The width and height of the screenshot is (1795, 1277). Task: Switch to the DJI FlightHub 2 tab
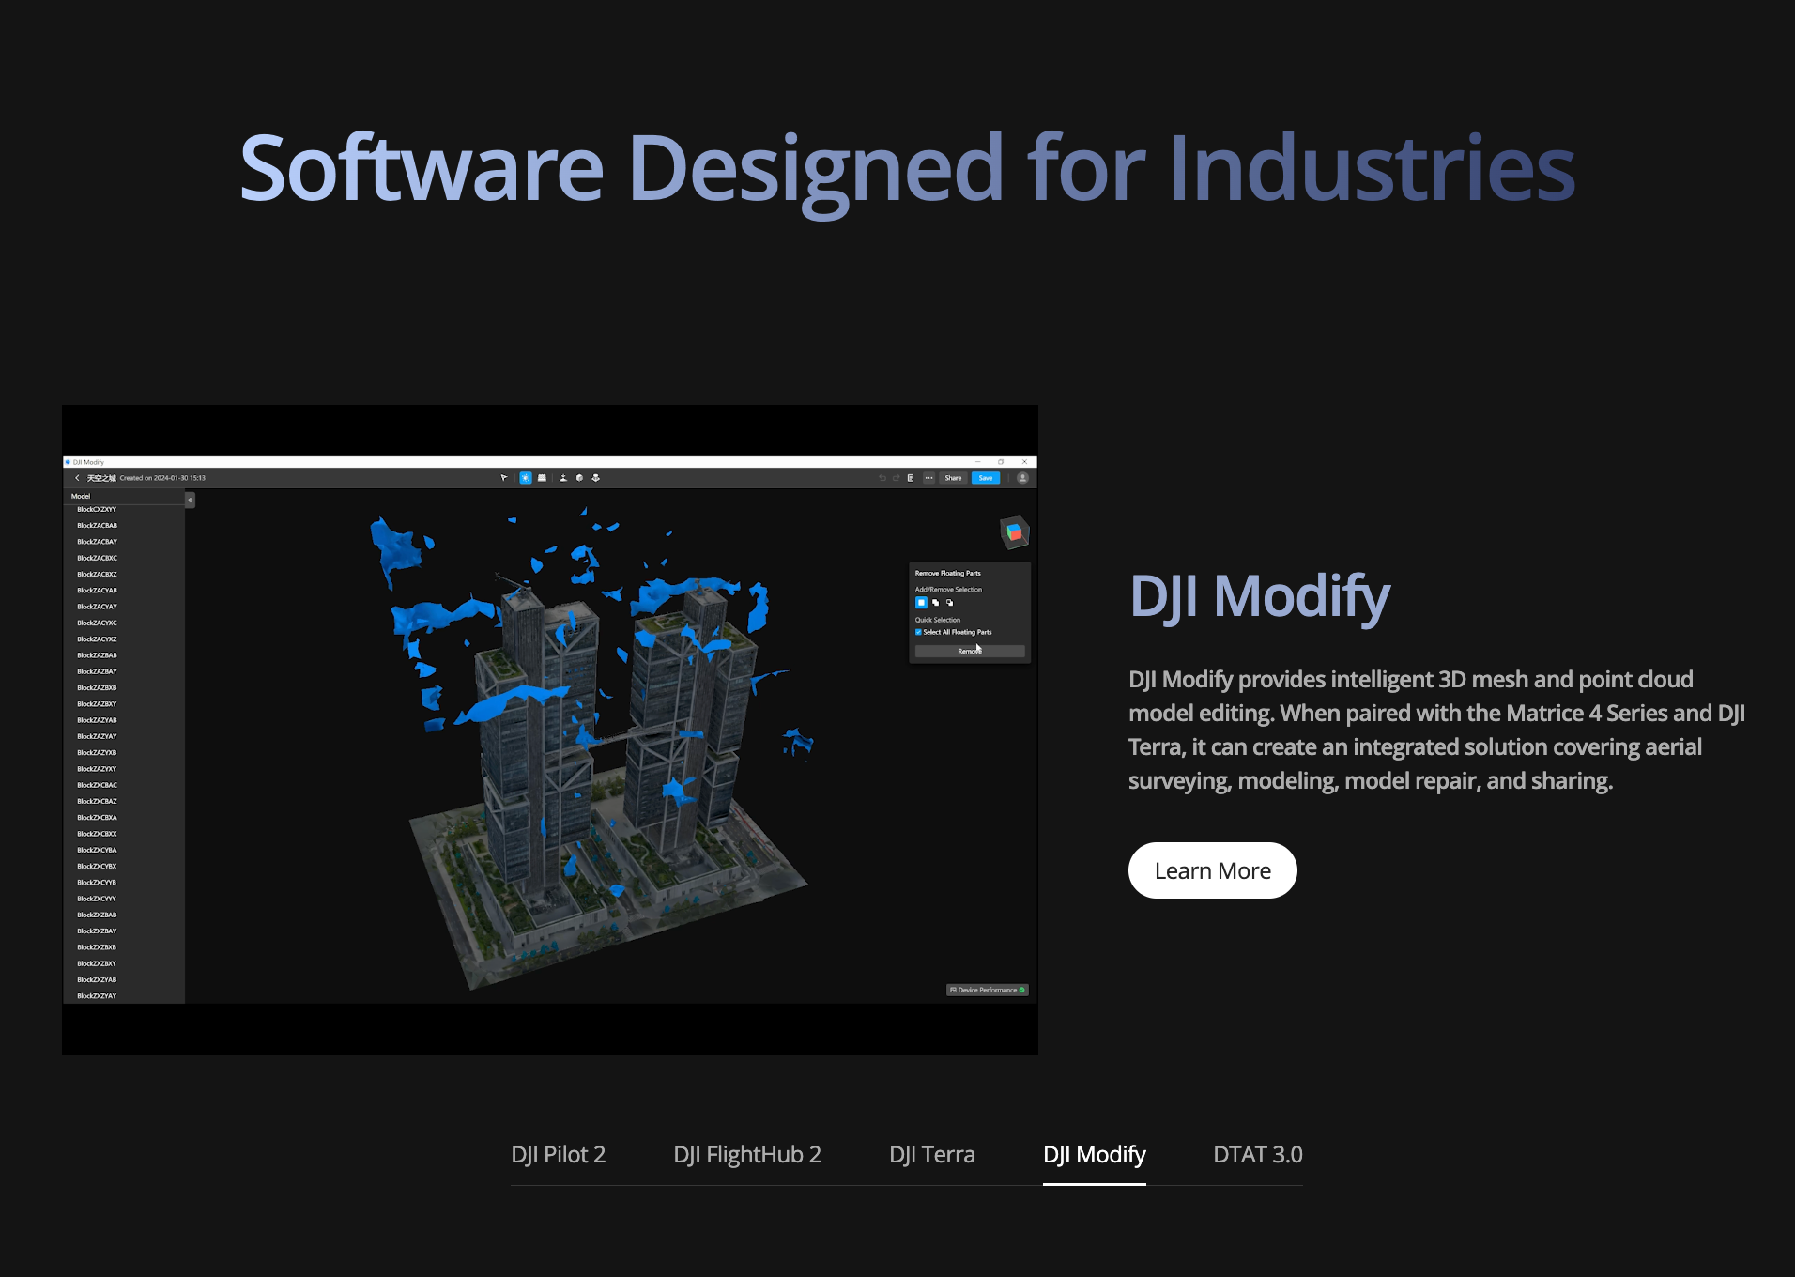[x=747, y=1155]
